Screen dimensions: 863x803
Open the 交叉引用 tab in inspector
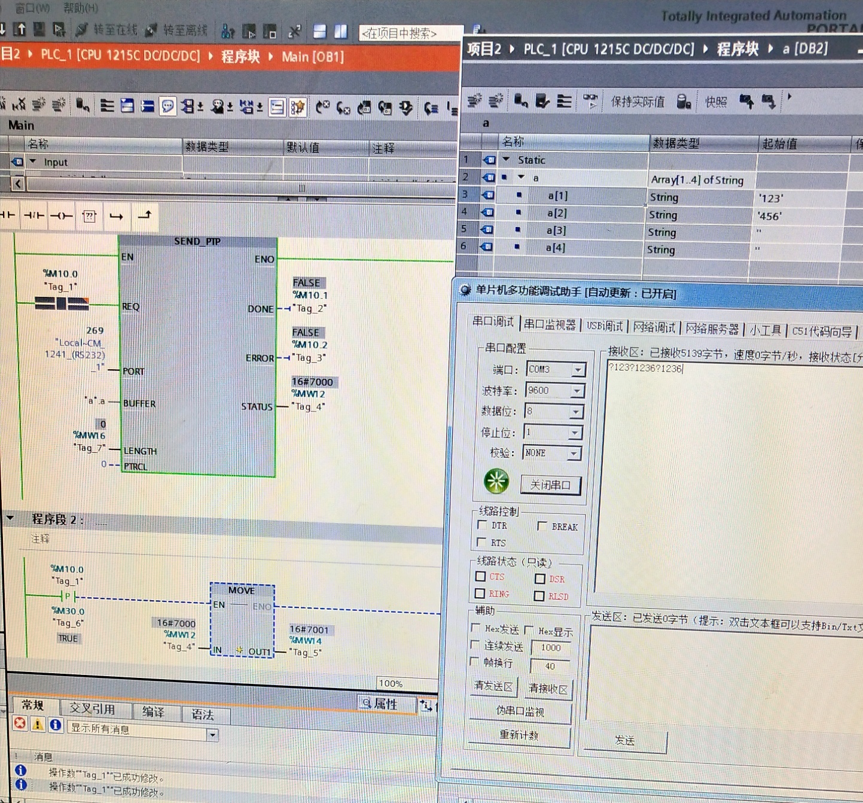92,708
